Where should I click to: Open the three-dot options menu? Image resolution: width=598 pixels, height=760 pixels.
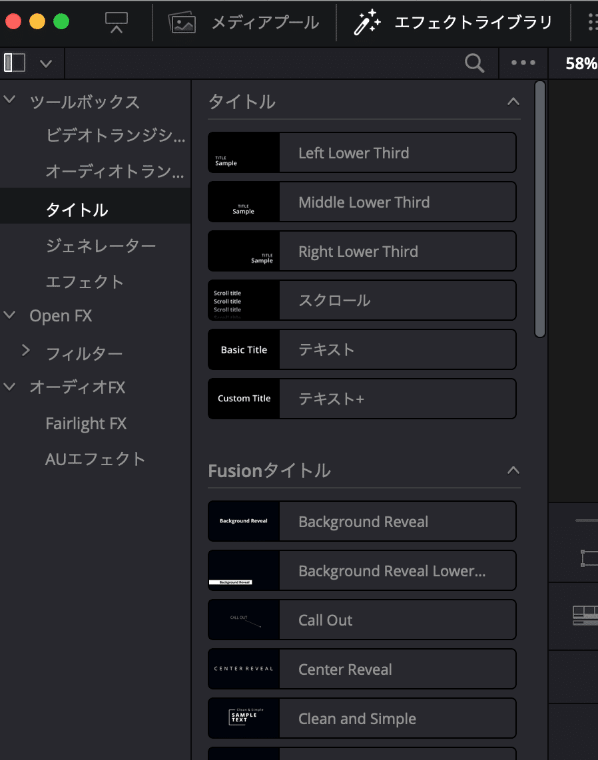523,63
